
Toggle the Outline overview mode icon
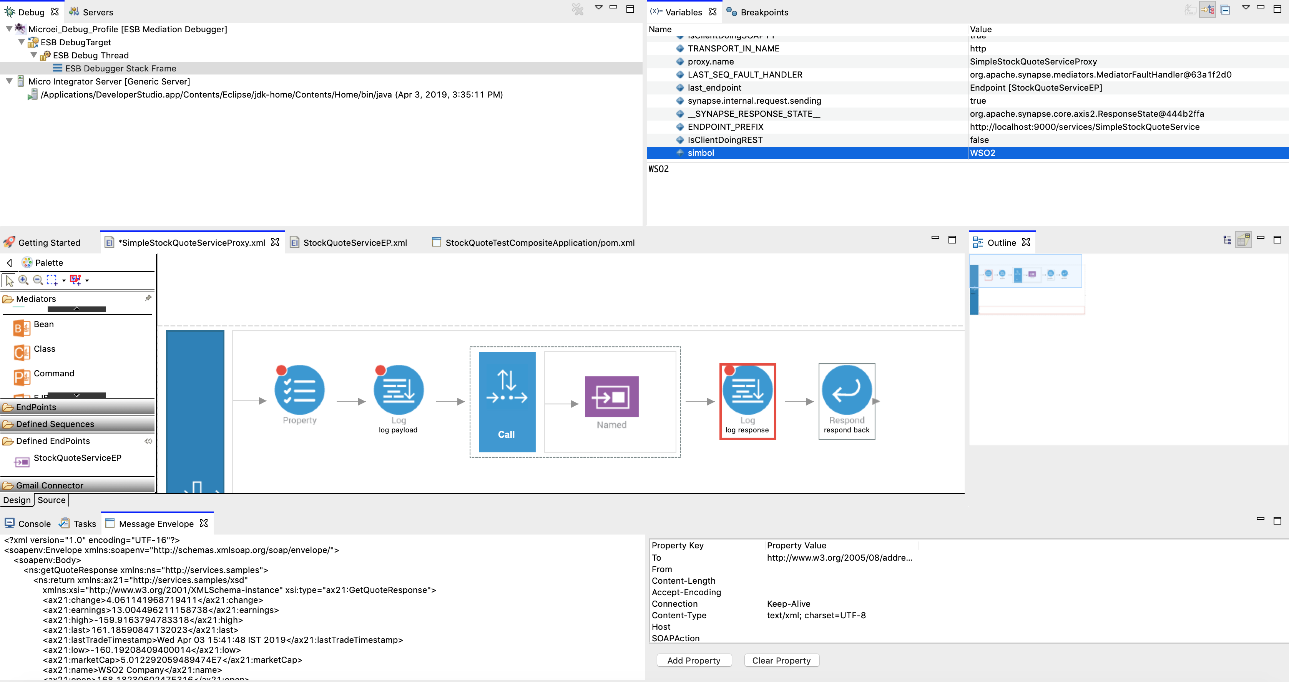click(1244, 240)
